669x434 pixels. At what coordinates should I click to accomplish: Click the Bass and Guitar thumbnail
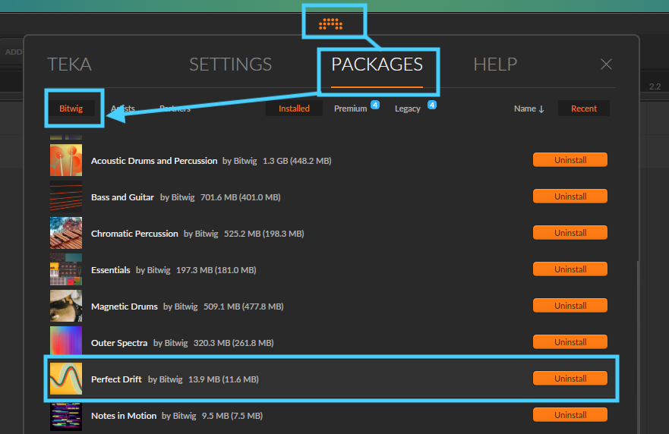66,197
